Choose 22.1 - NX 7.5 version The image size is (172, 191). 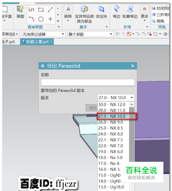tap(113, 140)
